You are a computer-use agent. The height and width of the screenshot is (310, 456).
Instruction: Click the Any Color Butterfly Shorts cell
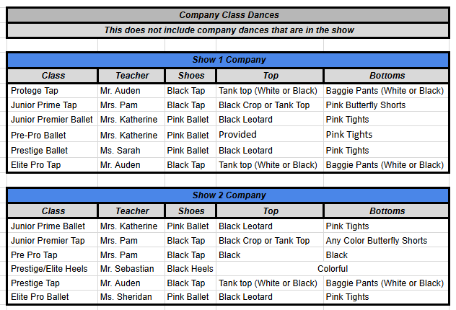[x=387, y=241]
